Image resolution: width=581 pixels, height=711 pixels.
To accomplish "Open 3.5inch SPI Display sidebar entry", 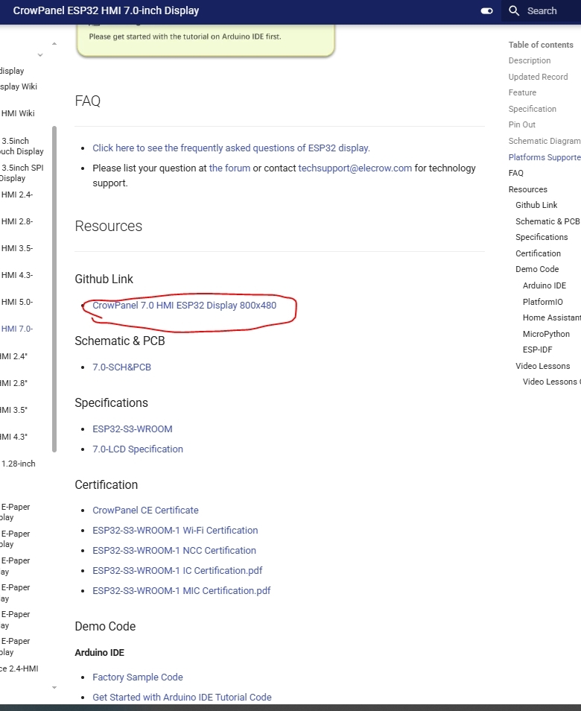I will [x=22, y=173].
